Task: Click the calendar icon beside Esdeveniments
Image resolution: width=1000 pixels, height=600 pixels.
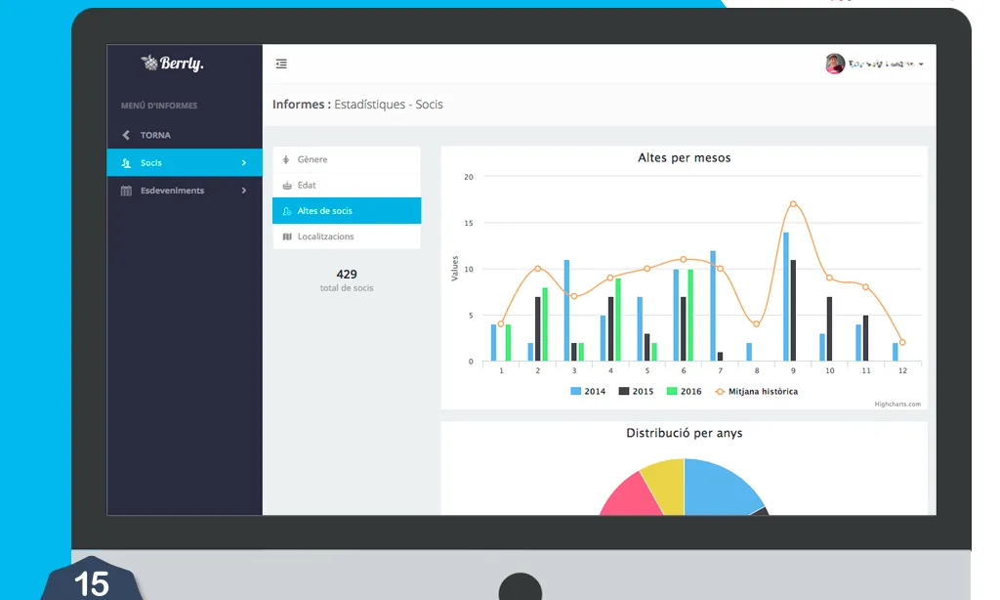Action: tap(126, 191)
